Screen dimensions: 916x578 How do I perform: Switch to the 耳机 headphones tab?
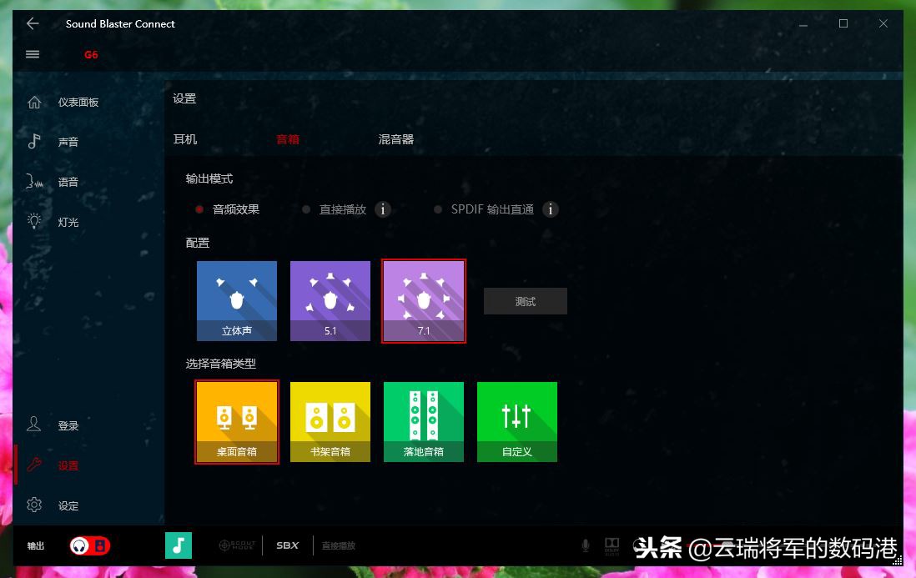pos(184,138)
